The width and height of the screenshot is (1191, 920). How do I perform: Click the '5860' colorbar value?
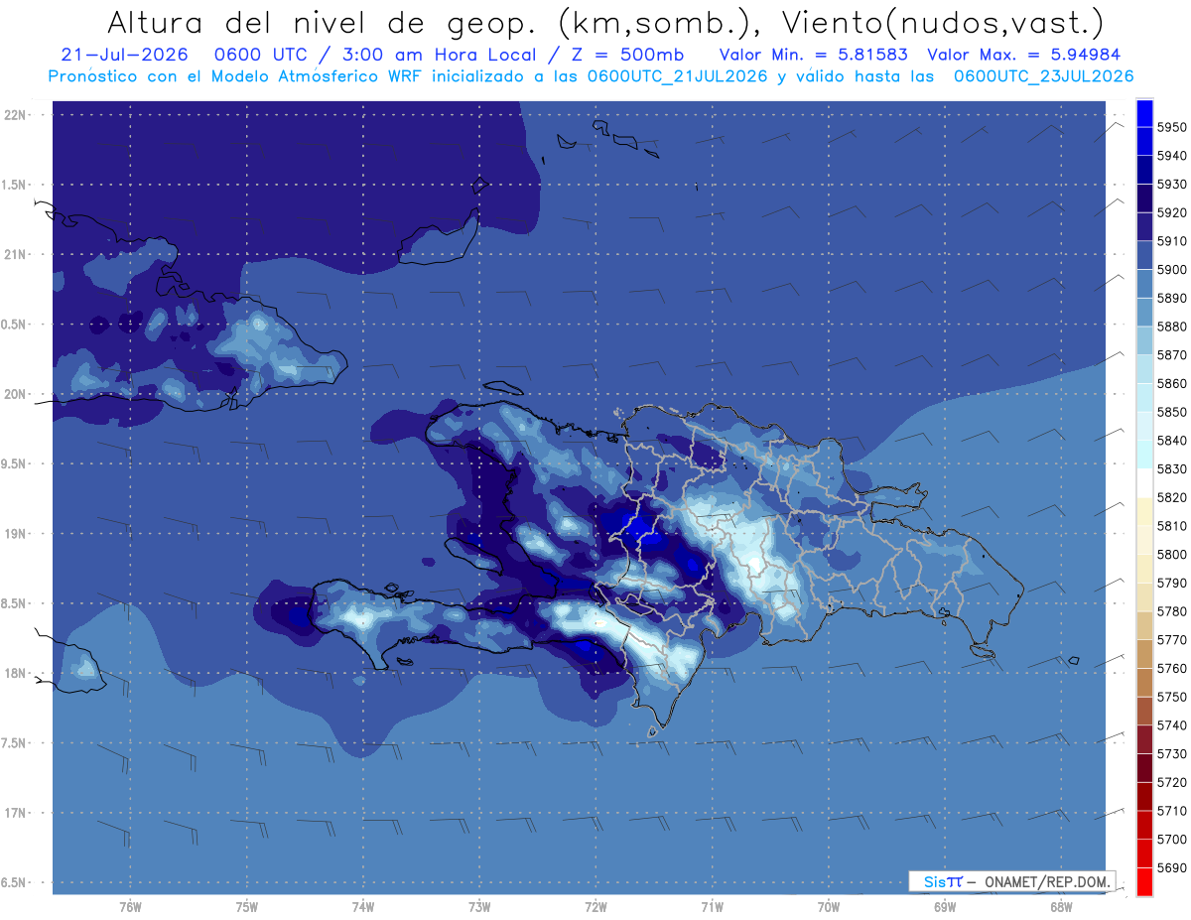coord(1172,383)
